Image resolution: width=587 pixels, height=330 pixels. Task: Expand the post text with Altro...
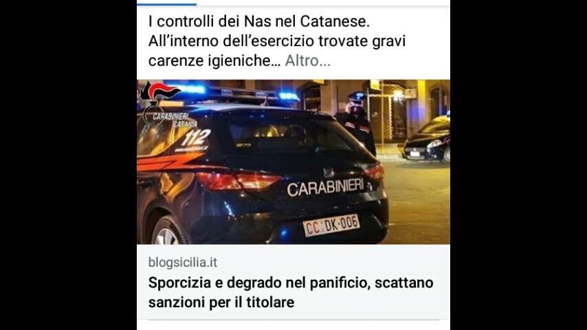307,60
